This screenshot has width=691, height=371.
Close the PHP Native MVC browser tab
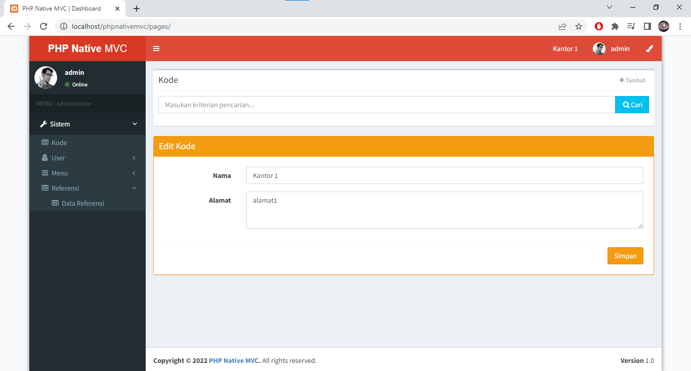[x=117, y=9]
